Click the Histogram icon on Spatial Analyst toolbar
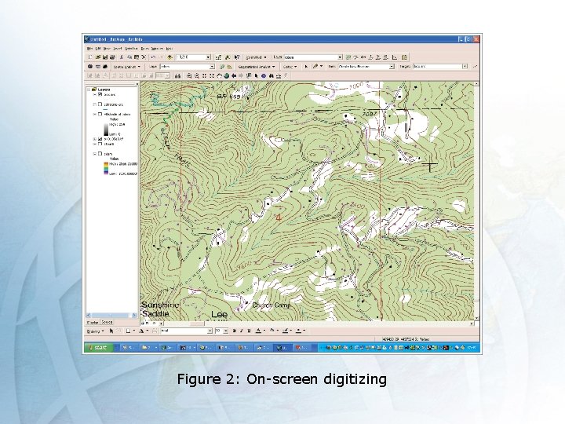 click(229, 66)
